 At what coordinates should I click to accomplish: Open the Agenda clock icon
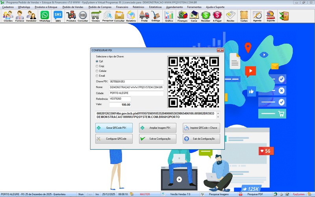click(x=257, y=16)
